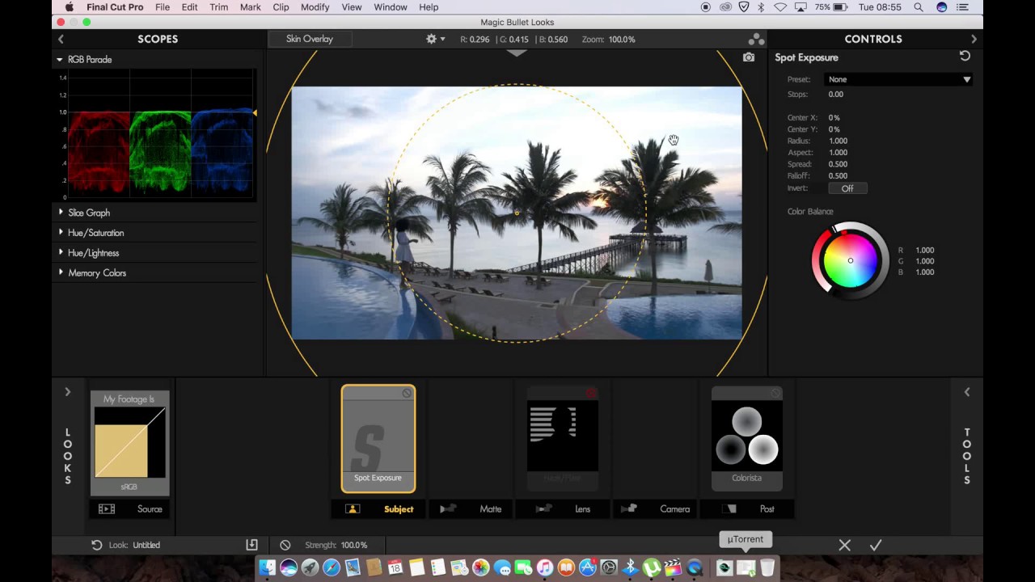Screen dimensions: 1035x582
Task: Click the Zoom 100.0% value
Action: click(x=621, y=39)
